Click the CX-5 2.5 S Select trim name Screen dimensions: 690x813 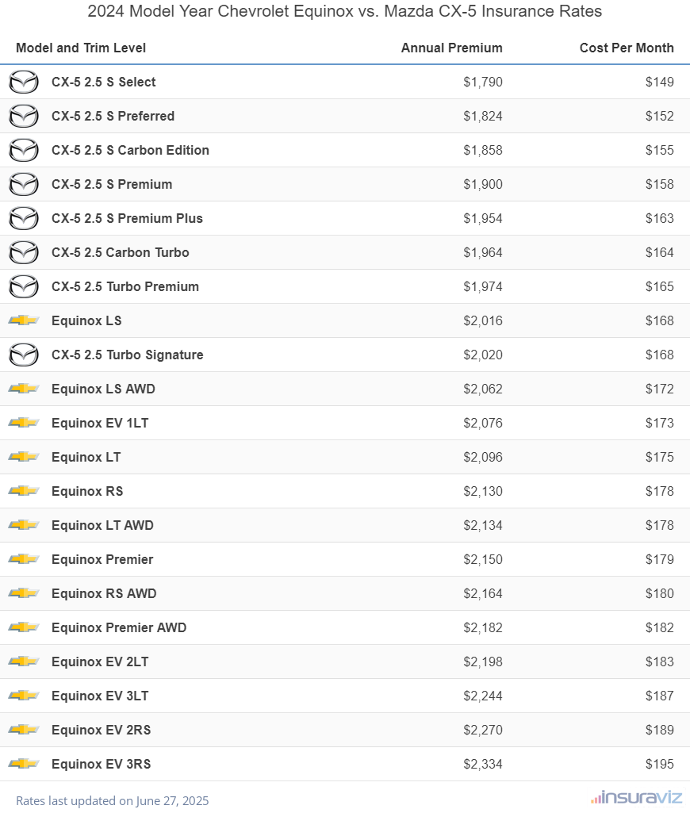pyautogui.click(x=104, y=82)
